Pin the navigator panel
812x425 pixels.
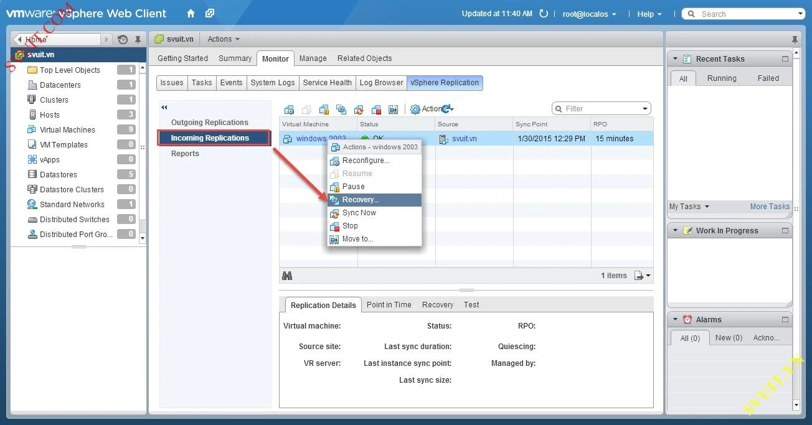[138, 39]
